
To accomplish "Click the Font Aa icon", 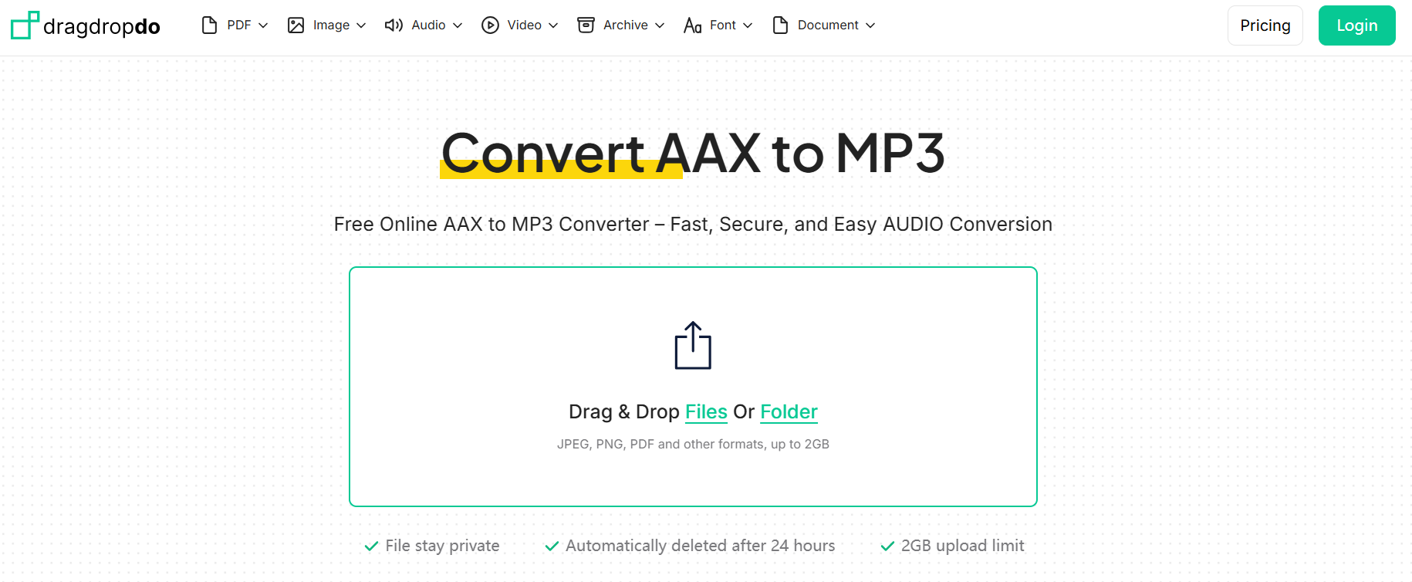I will (692, 25).
